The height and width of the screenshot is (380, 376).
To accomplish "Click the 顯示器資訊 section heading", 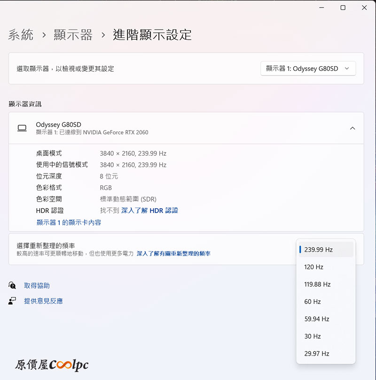I will [25, 104].
